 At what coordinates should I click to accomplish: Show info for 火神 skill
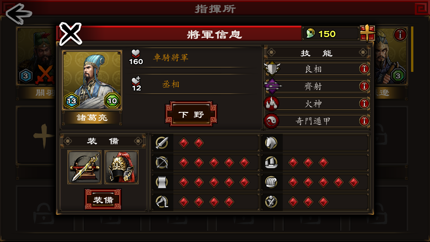(x=364, y=104)
